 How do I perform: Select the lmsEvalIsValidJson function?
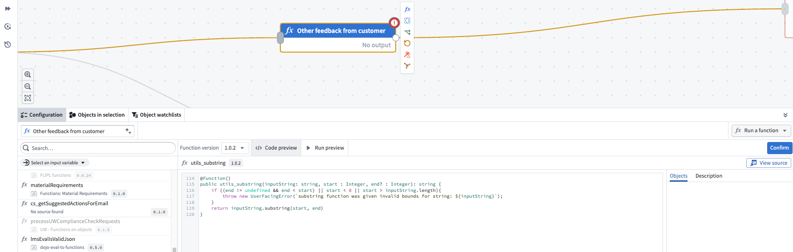(94, 244)
